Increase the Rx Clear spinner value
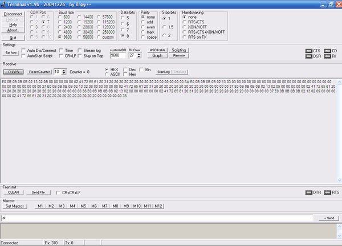The height and width of the screenshot is (246, 342). 139,54
